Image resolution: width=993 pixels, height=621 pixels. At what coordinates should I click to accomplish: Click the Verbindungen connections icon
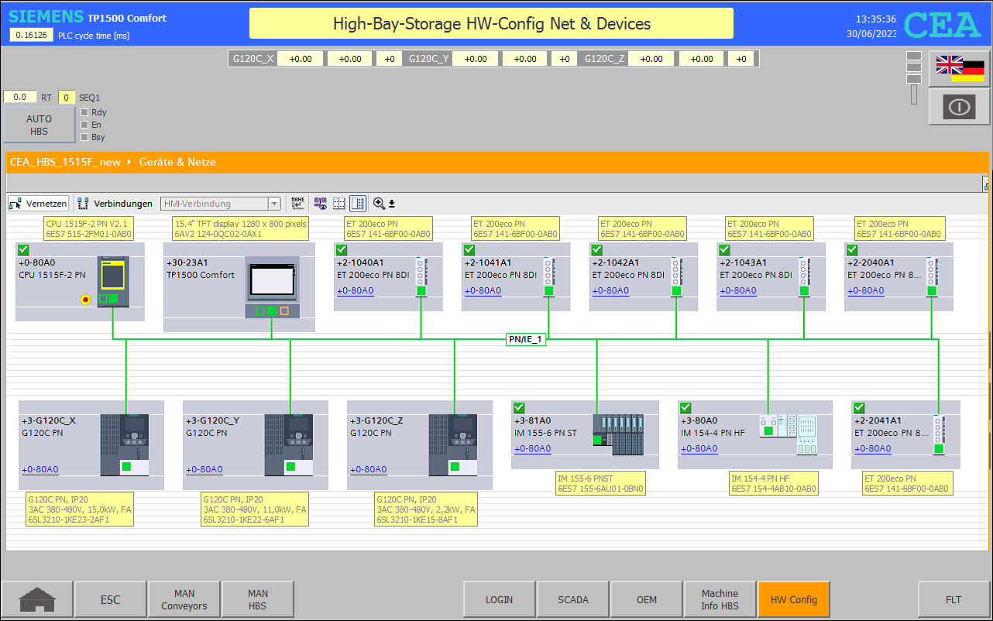click(x=83, y=204)
